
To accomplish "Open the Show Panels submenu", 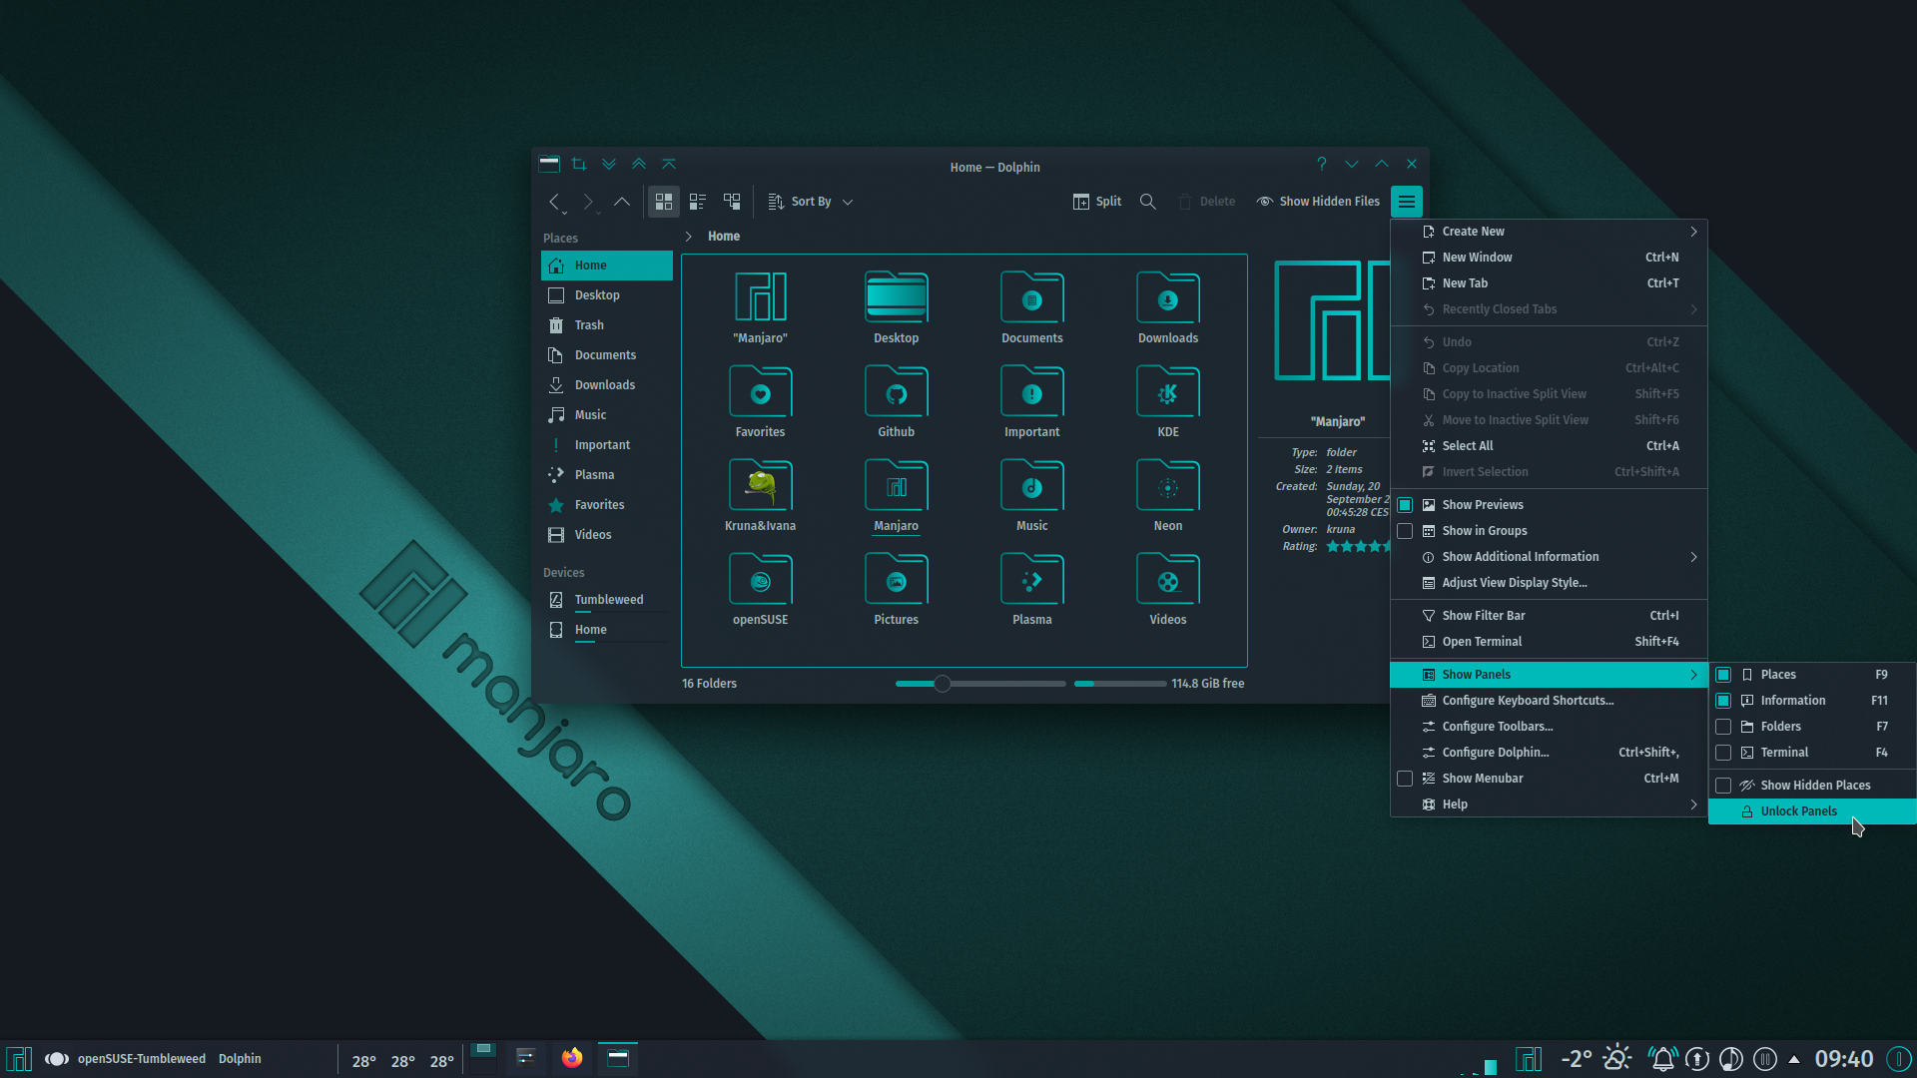I will (1549, 675).
